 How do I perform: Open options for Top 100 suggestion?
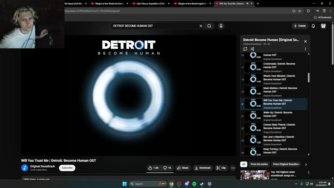click(x=309, y=173)
